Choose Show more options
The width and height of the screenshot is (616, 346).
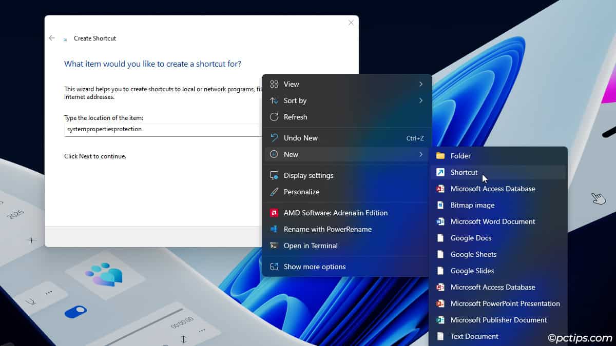point(347,267)
